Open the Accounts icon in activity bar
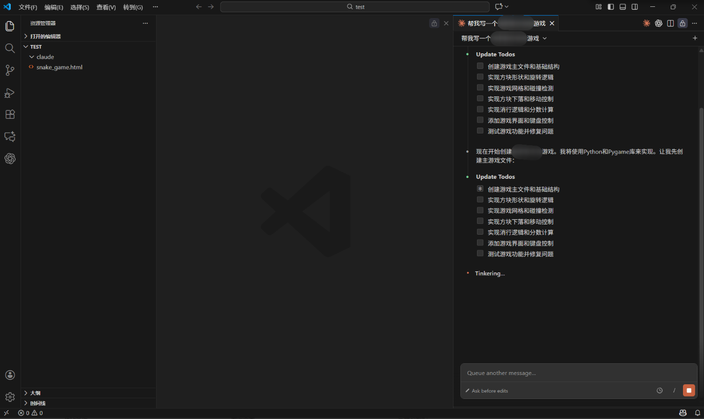704x419 pixels. coord(10,375)
